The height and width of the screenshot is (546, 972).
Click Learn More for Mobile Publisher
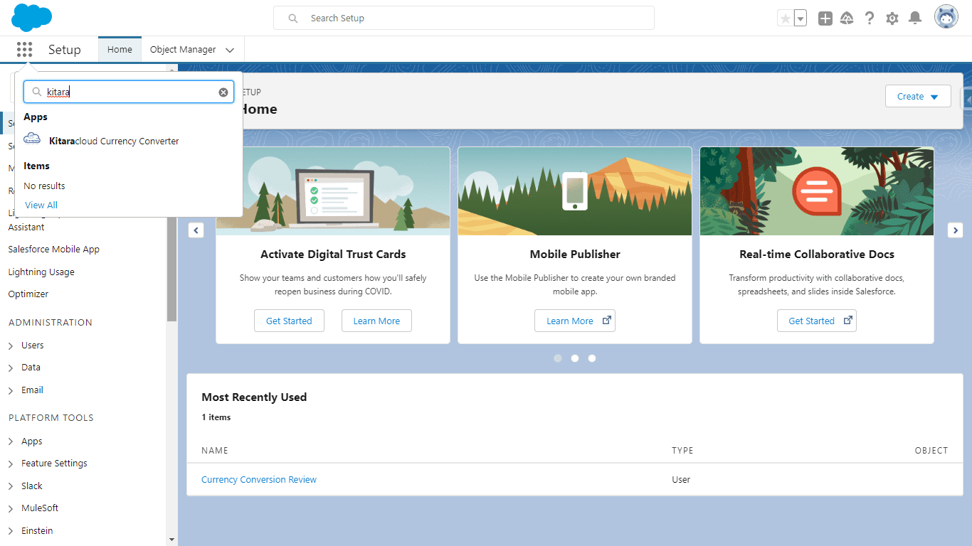pyautogui.click(x=575, y=321)
